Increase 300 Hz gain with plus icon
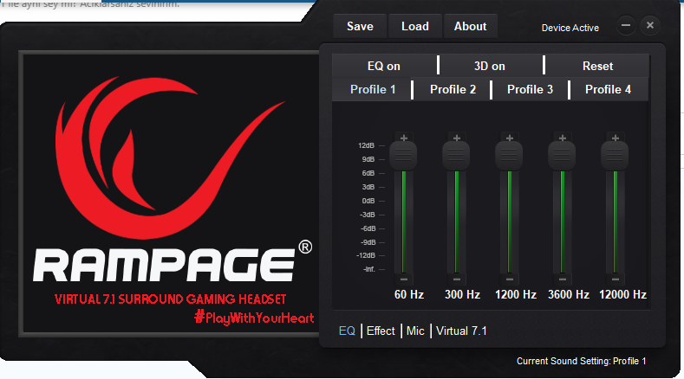Screen dimensions: 684x379 (x=457, y=138)
